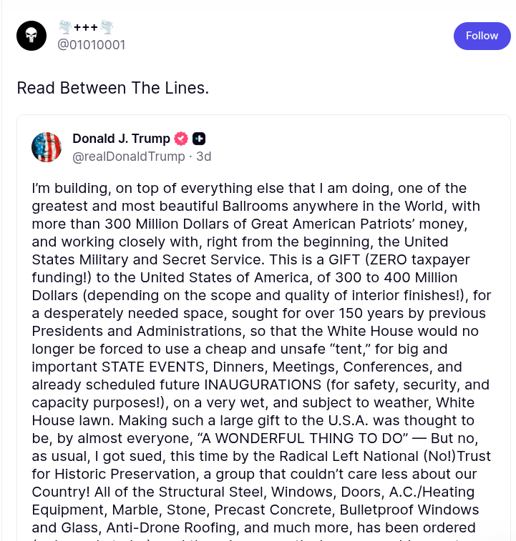Click the 'Read Between The Lines.' post text
The width and height of the screenshot is (516, 541).
pyautogui.click(x=113, y=88)
